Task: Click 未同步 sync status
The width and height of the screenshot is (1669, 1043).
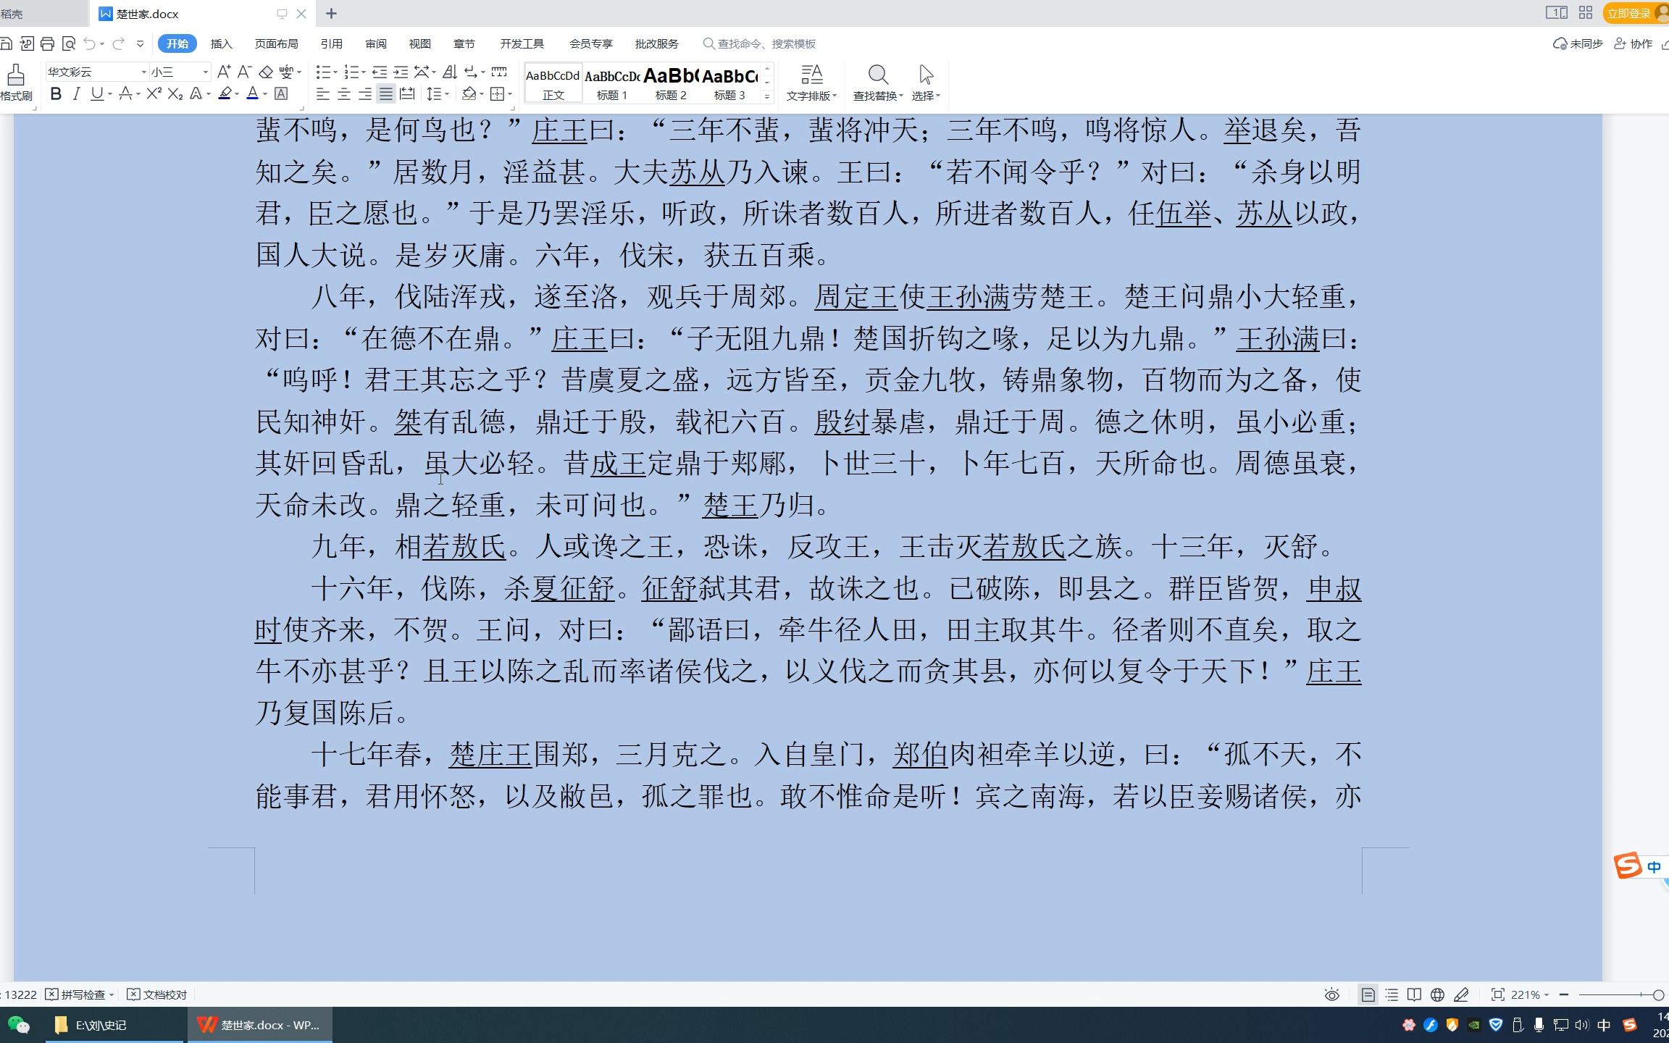Action: pos(1578,43)
